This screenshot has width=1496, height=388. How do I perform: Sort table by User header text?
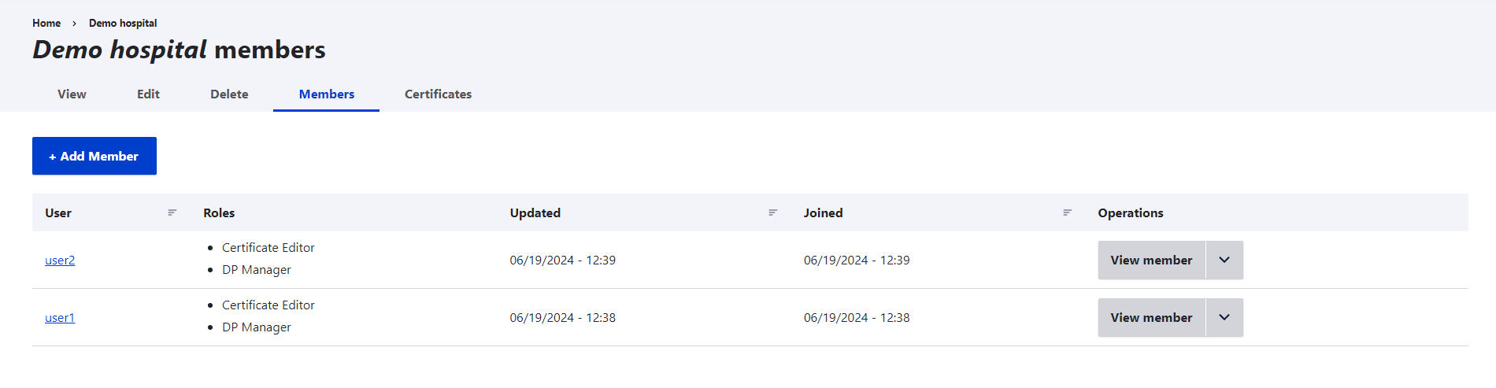click(58, 213)
